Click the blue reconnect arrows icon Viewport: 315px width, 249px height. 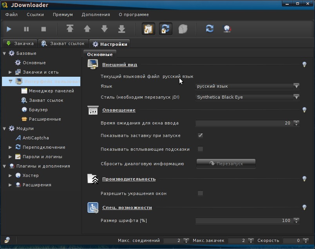(210, 29)
